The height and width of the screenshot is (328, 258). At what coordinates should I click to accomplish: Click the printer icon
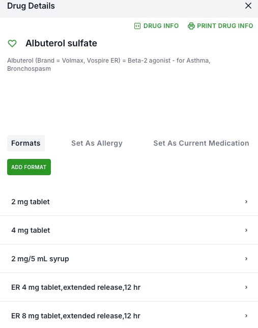[191, 26]
